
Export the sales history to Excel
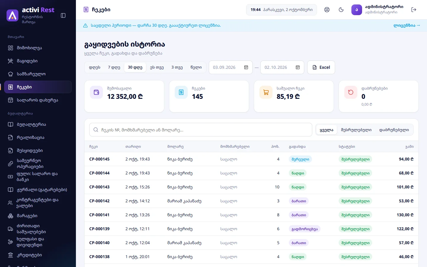[321, 67]
